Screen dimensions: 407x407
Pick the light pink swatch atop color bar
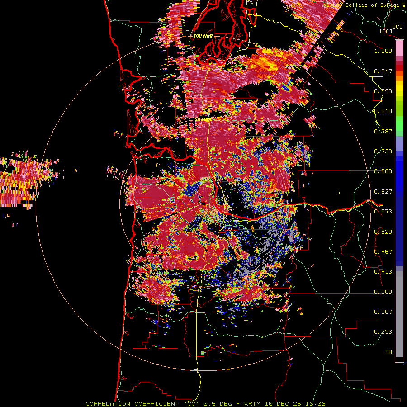399,48
